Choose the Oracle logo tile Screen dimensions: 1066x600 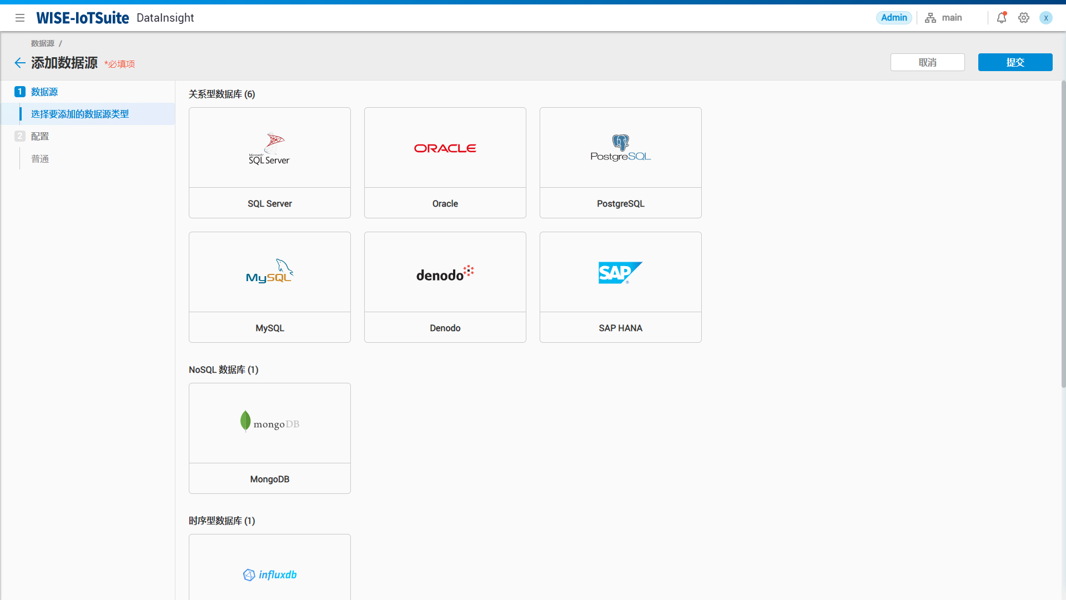445,148
